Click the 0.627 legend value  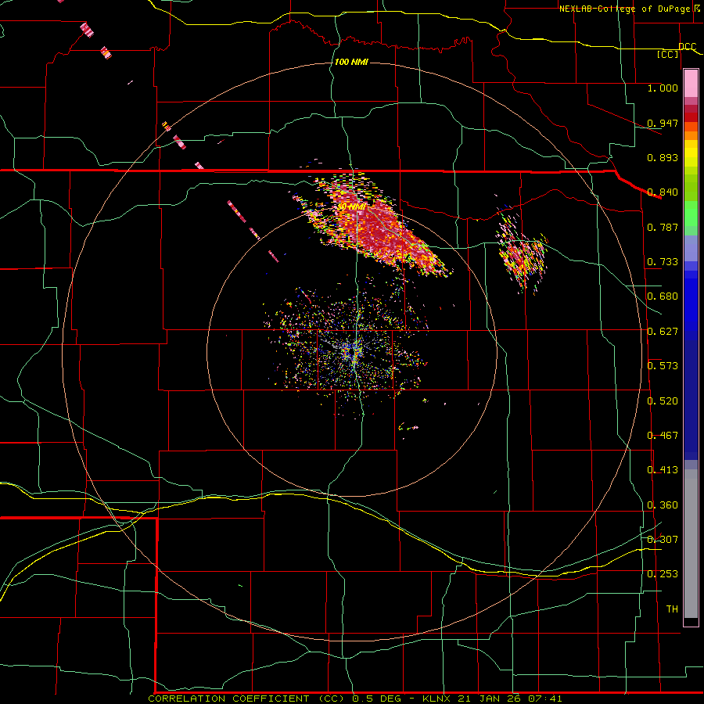click(x=663, y=332)
